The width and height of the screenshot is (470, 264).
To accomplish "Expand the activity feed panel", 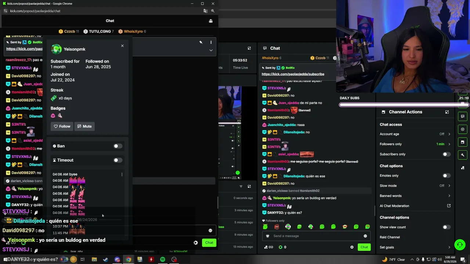I will click(x=249, y=186).
